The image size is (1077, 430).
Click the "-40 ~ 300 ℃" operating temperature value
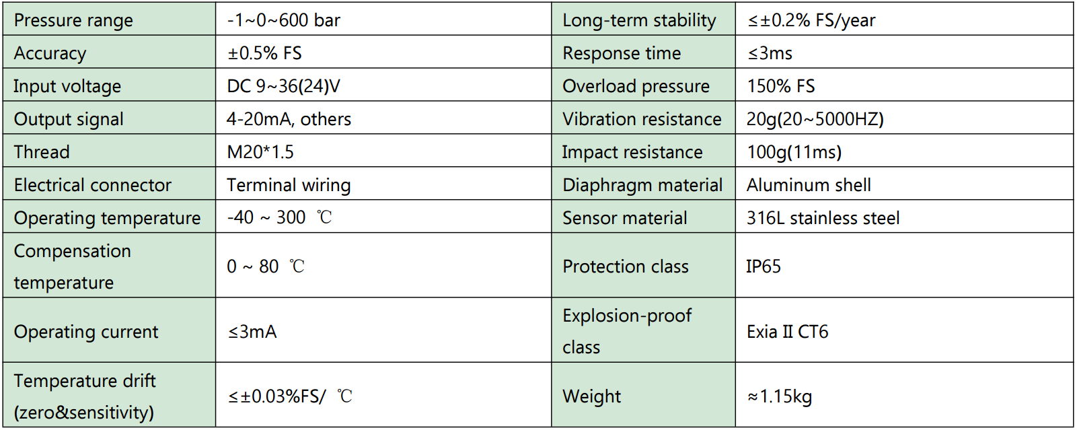[x=279, y=217]
